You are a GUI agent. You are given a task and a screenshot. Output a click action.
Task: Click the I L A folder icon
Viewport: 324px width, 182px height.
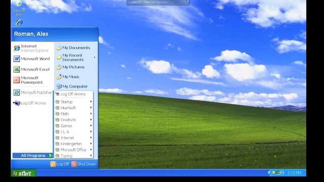(57, 132)
